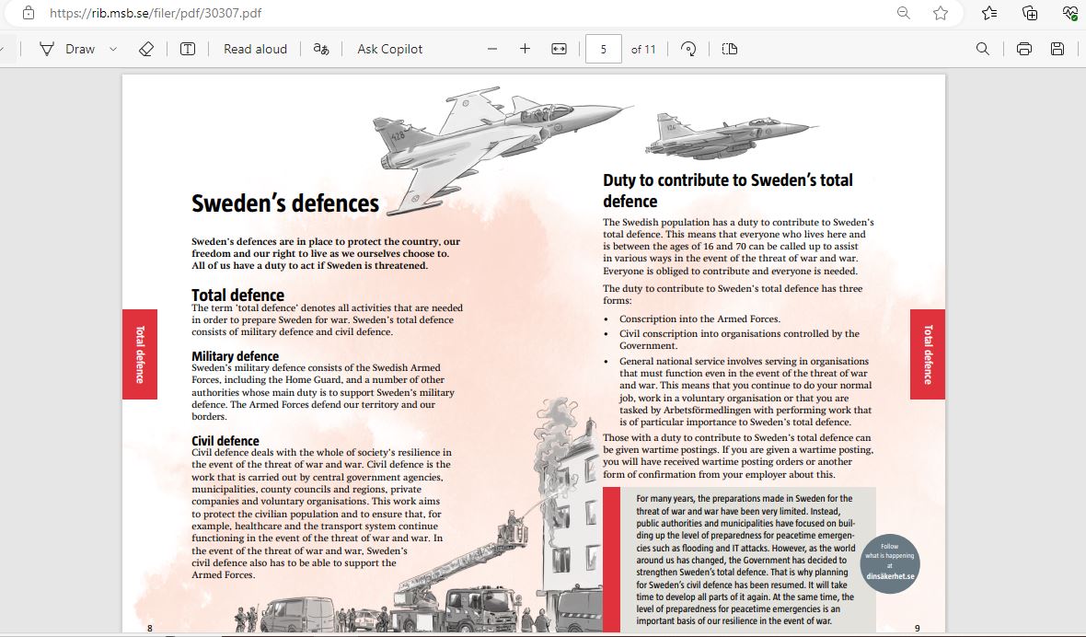
Task: Select the Add text tool
Action: coord(188,49)
